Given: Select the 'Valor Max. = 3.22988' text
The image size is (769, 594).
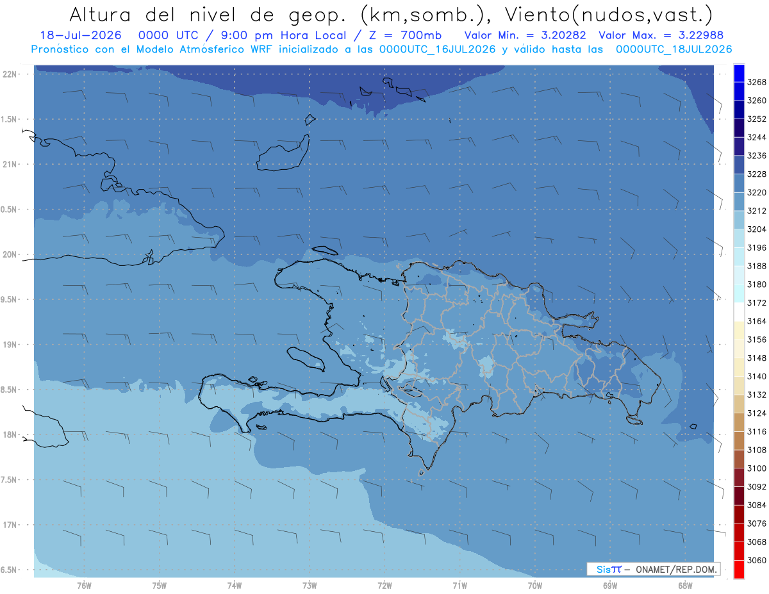Looking at the screenshot, I should tap(661, 35).
